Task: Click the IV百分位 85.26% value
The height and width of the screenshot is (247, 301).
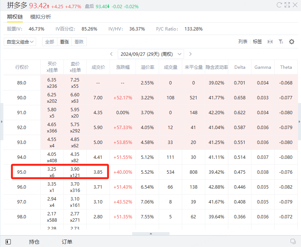Action: (89, 29)
